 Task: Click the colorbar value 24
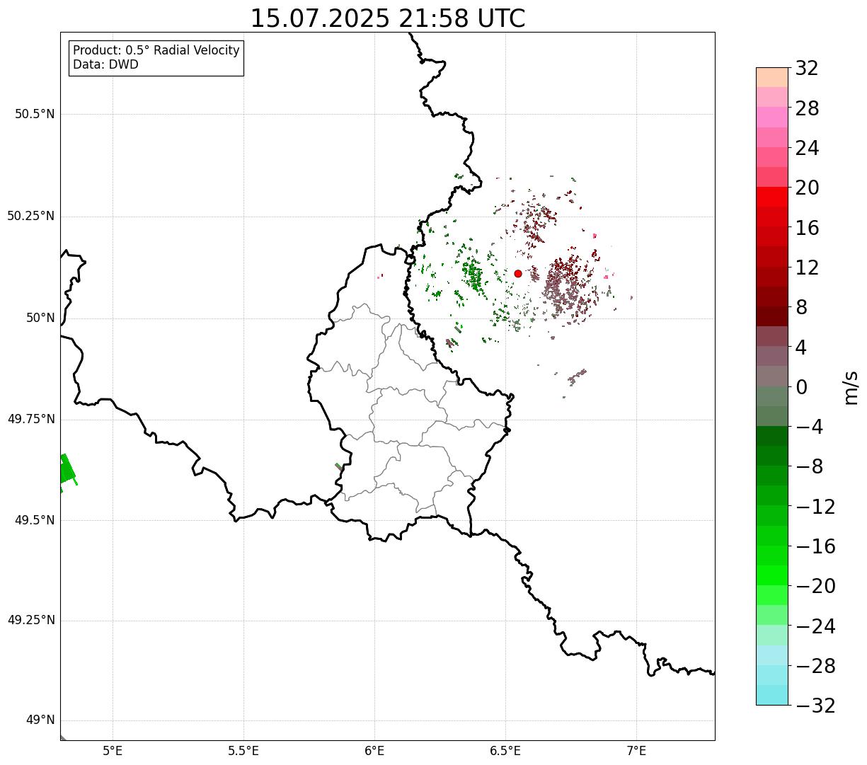pos(807,148)
